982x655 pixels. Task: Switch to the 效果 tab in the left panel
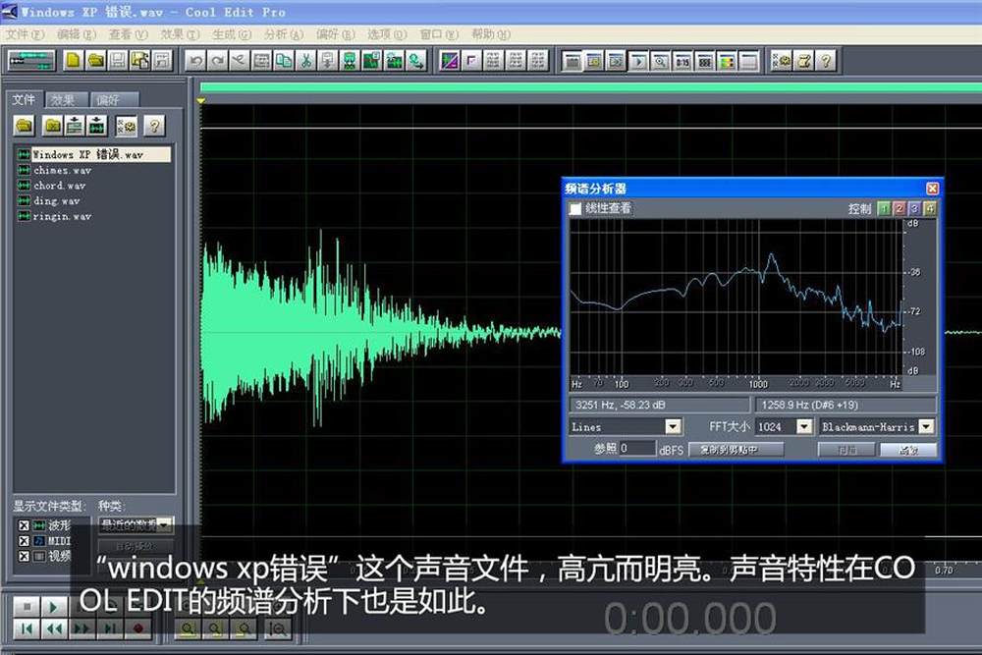coord(65,99)
